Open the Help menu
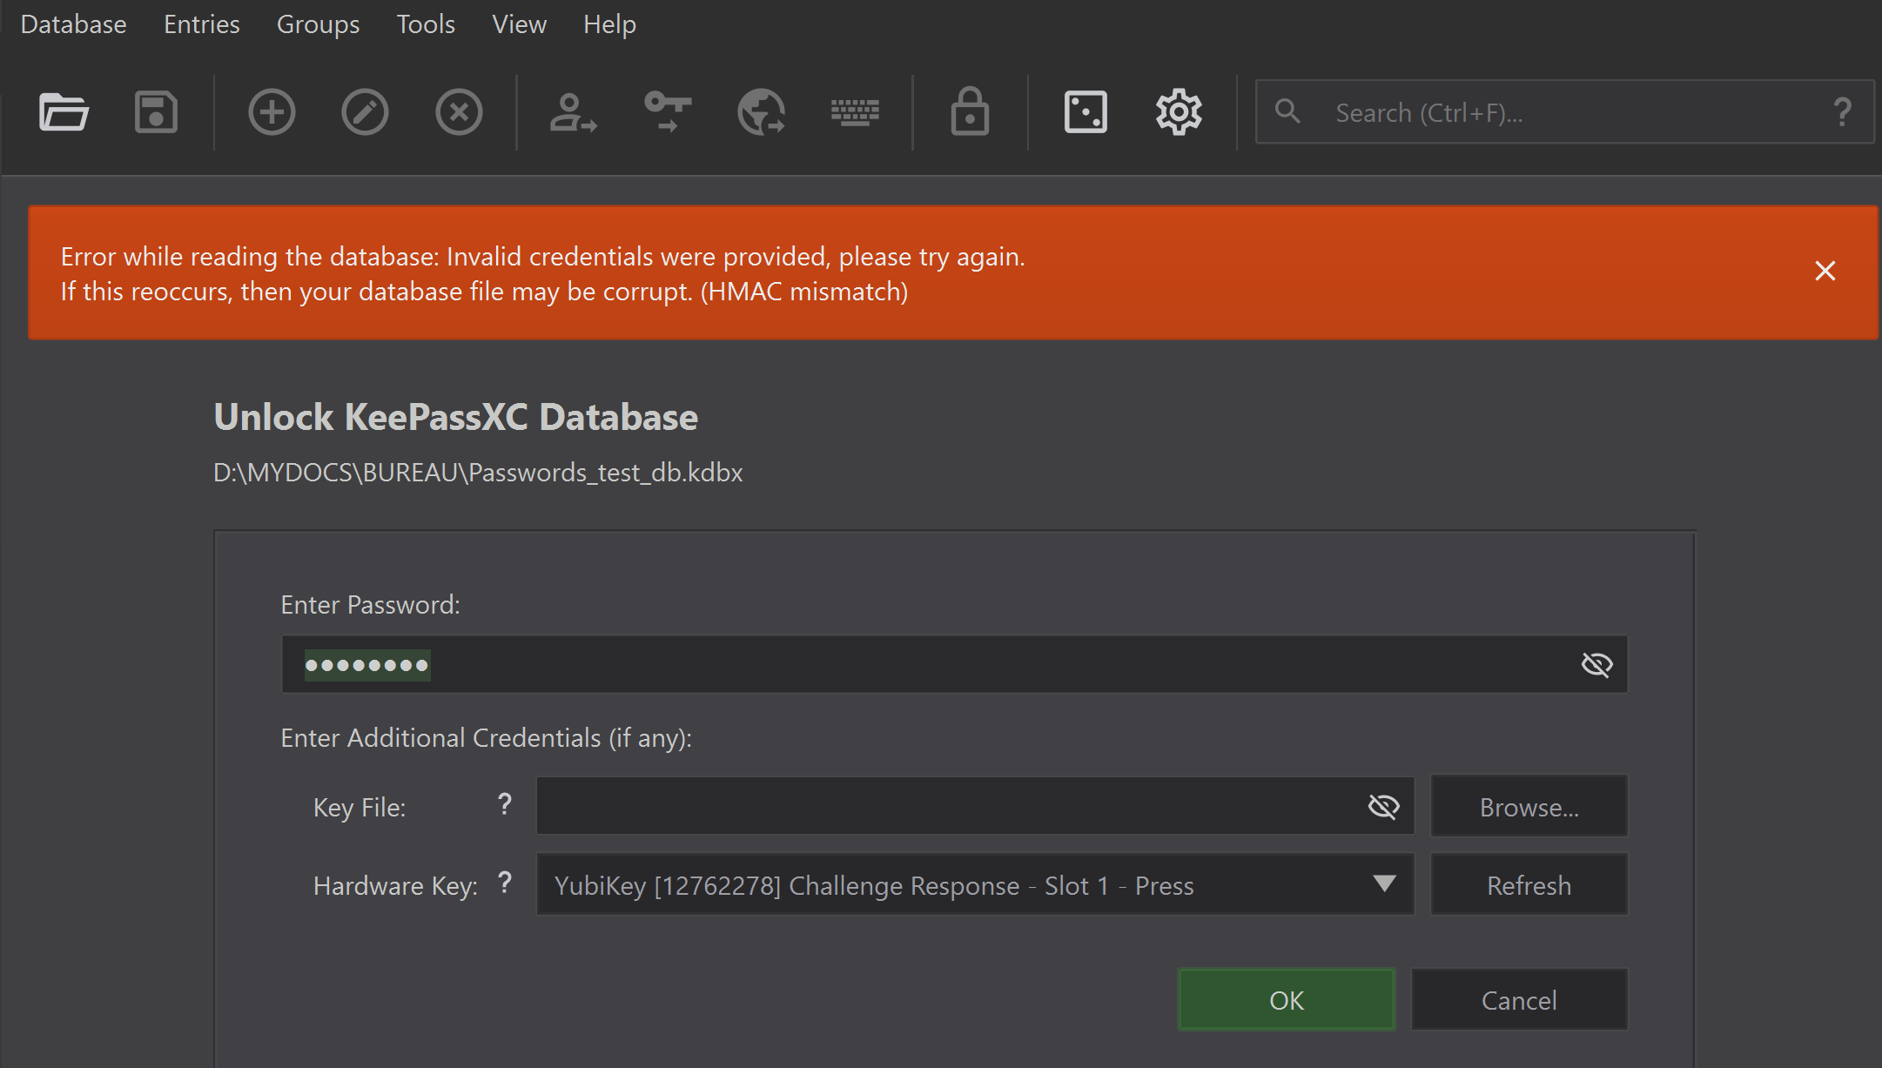The image size is (1882, 1068). (609, 24)
